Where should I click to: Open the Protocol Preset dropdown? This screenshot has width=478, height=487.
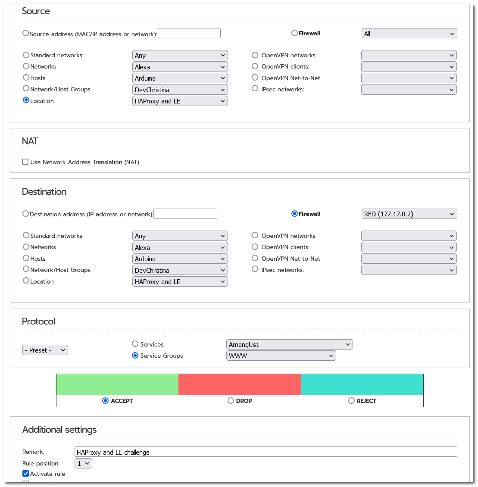pyautogui.click(x=45, y=350)
